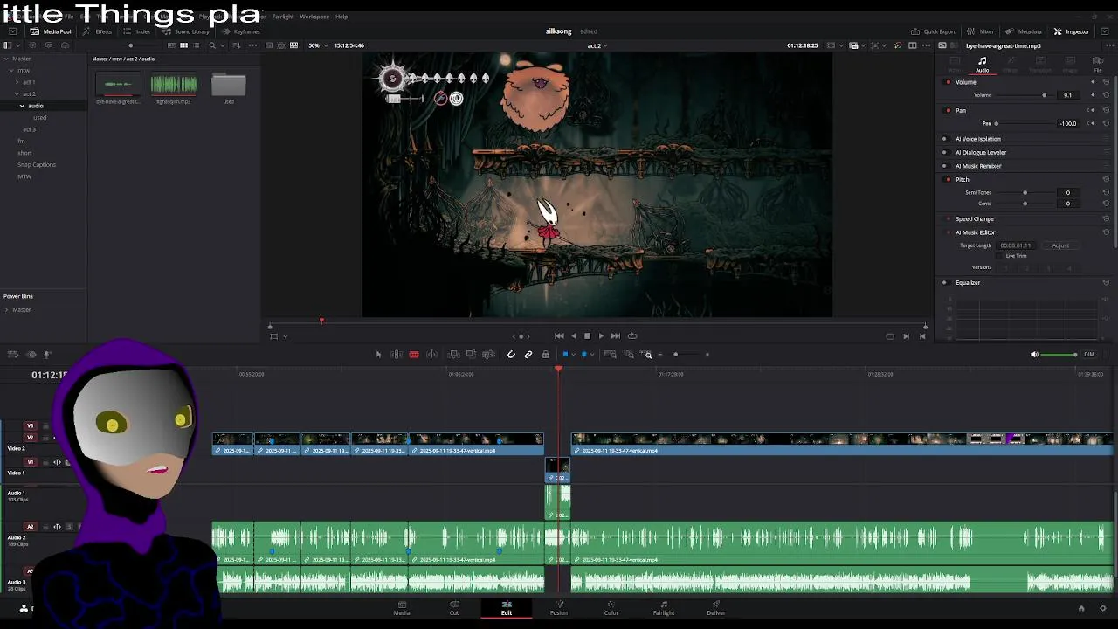Viewport: 1118px width, 629px height.
Task: Switch to the Audio inspector tab
Action: click(983, 66)
